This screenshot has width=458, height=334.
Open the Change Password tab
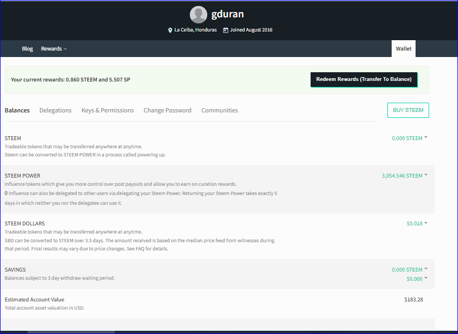(168, 110)
